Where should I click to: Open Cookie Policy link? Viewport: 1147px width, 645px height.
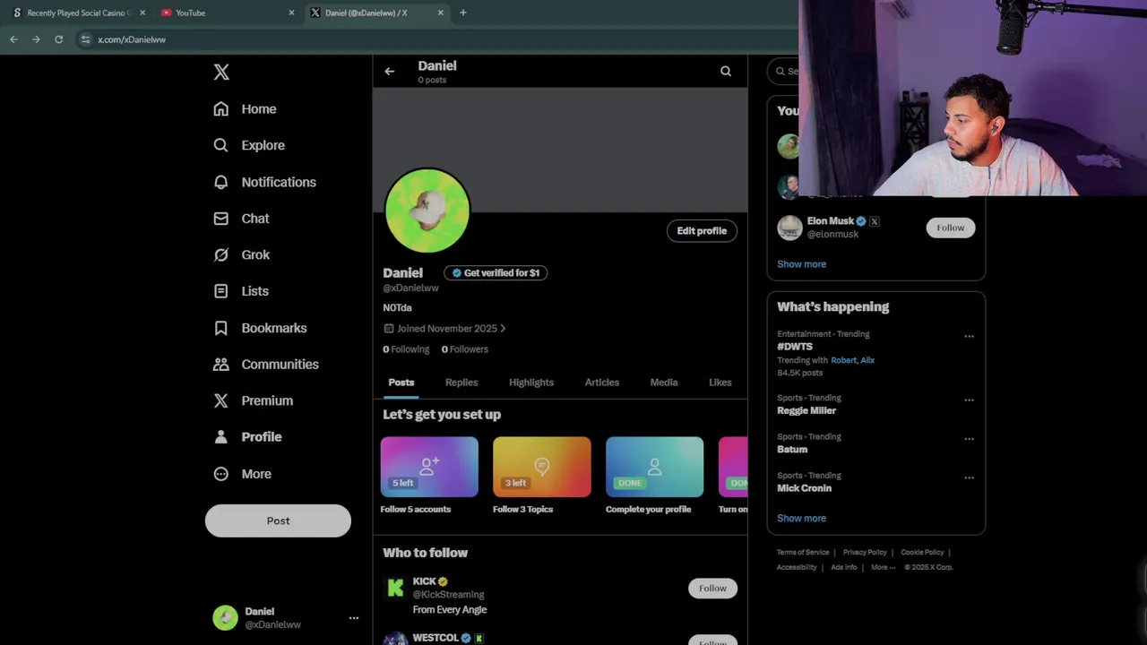pos(922,553)
